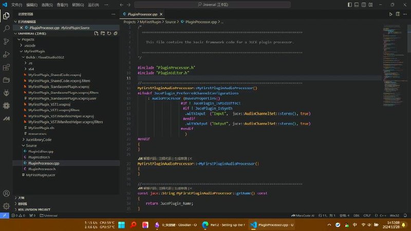This screenshot has width=411, height=231.
Task: Run the code with play icon
Action: click(x=390, y=14)
